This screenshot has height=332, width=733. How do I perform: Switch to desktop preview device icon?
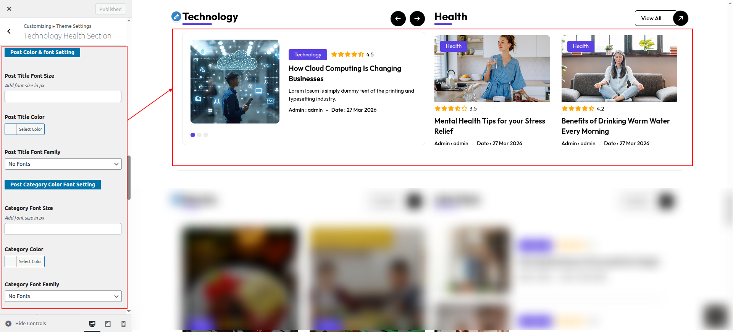tap(92, 324)
